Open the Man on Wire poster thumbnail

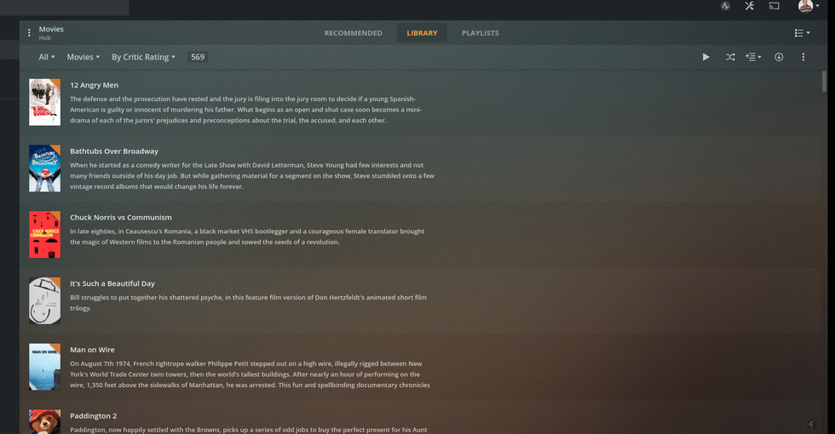tap(44, 367)
